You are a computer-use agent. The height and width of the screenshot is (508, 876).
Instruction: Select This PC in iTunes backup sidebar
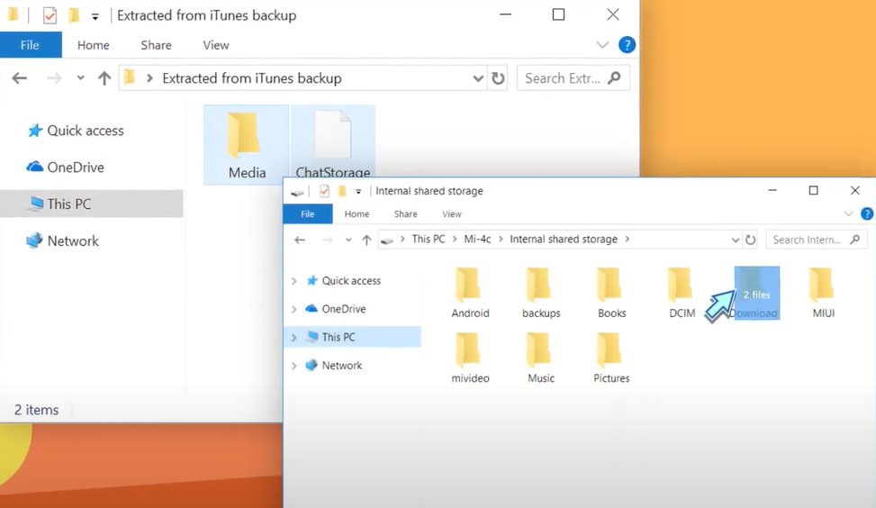click(92, 204)
